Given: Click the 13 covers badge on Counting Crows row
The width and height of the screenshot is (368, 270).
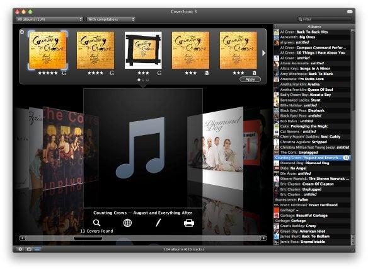Looking at the screenshot, I should 346,158.
